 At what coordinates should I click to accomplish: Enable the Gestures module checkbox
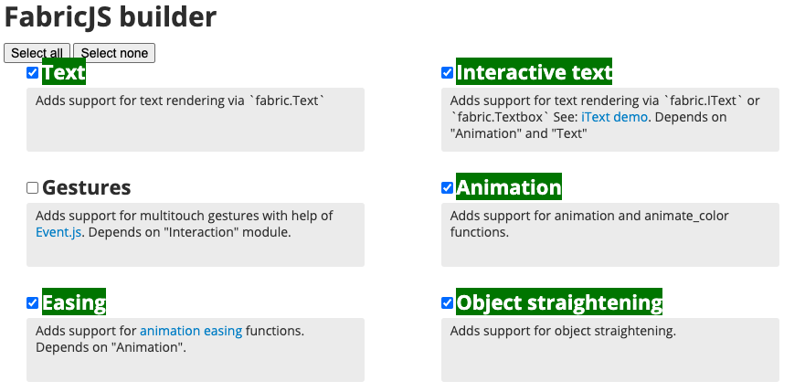(x=33, y=188)
